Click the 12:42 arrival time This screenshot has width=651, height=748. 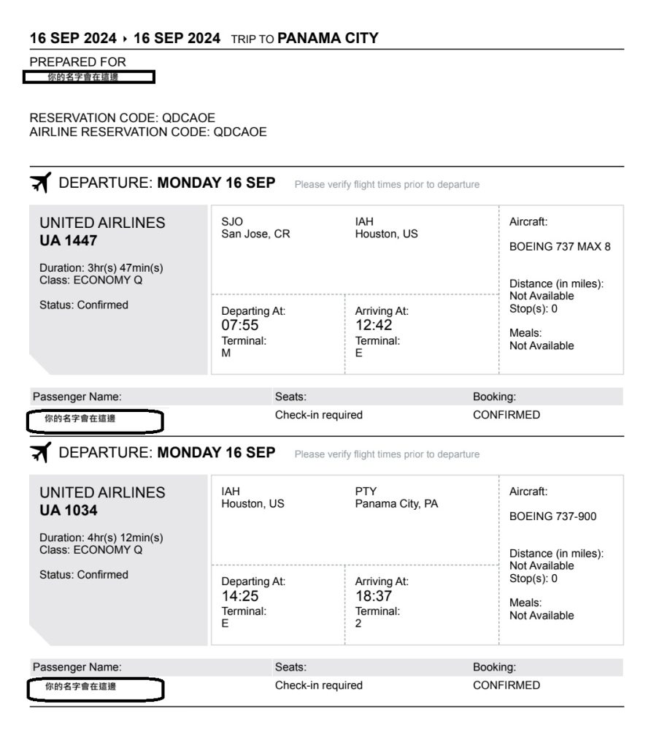tap(374, 326)
